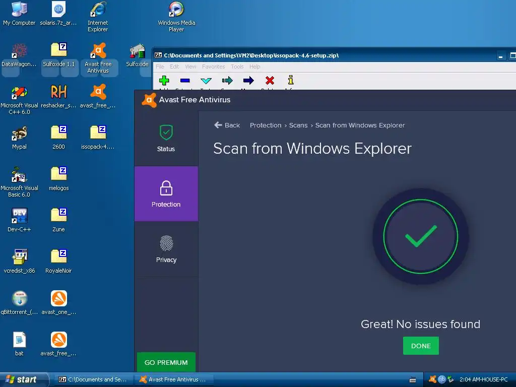Open the File menu in 7-Zip
The height and width of the screenshot is (387, 516).
coord(160,67)
